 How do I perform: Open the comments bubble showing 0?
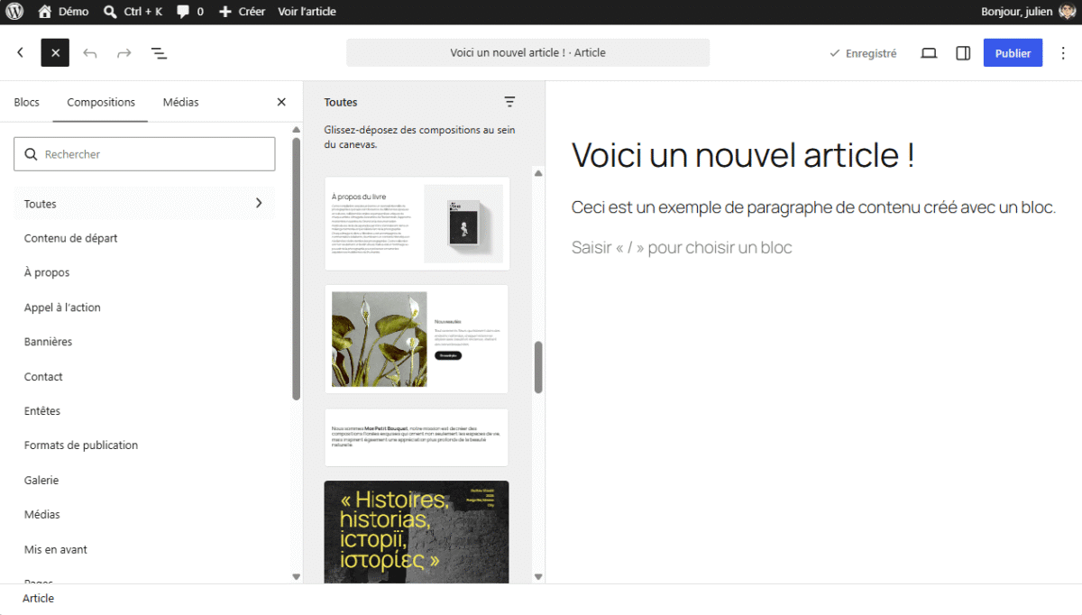(x=189, y=12)
